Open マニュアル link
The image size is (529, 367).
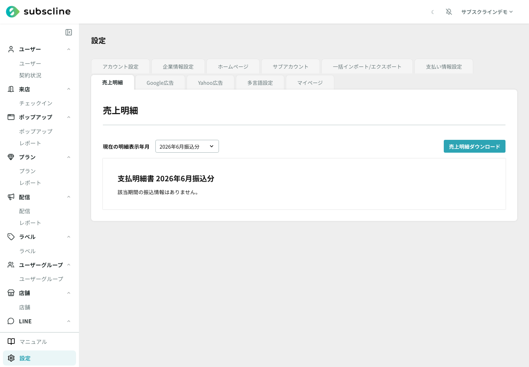[33, 342]
